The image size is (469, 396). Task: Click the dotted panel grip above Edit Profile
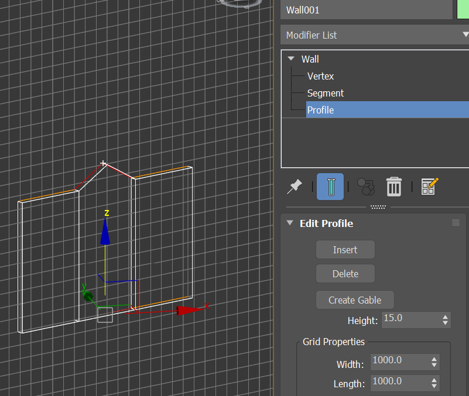378,206
